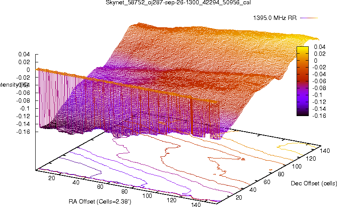This screenshot has height=207, width=337.
Task: Select tick 40 on the Dec Offset axis
Action: (253, 190)
